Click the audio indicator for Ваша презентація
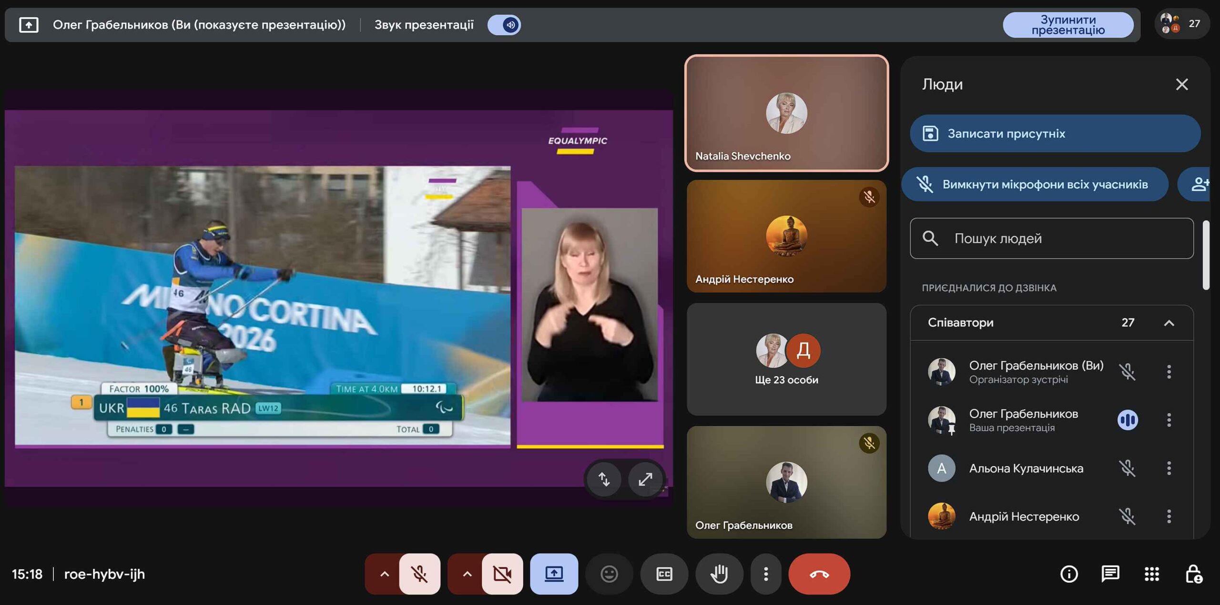Screen dimensions: 1220x605 coord(1127,420)
